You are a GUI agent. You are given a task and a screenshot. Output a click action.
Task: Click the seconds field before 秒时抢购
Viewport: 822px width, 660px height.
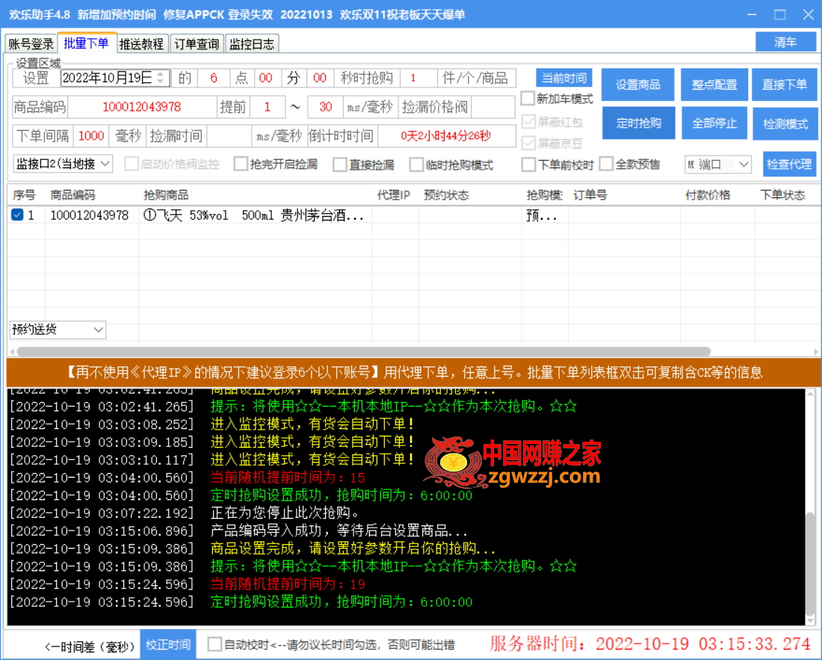click(320, 78)
